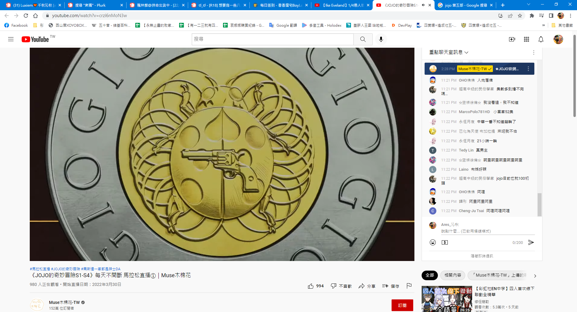Save the video to a playlist

[390, 286]
